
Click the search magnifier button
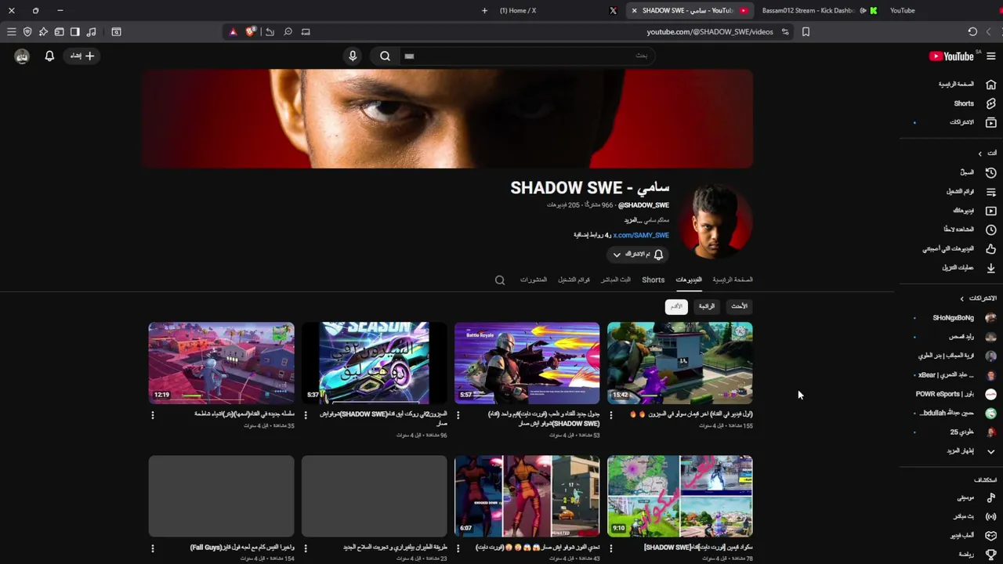click(x=385, y=56)
